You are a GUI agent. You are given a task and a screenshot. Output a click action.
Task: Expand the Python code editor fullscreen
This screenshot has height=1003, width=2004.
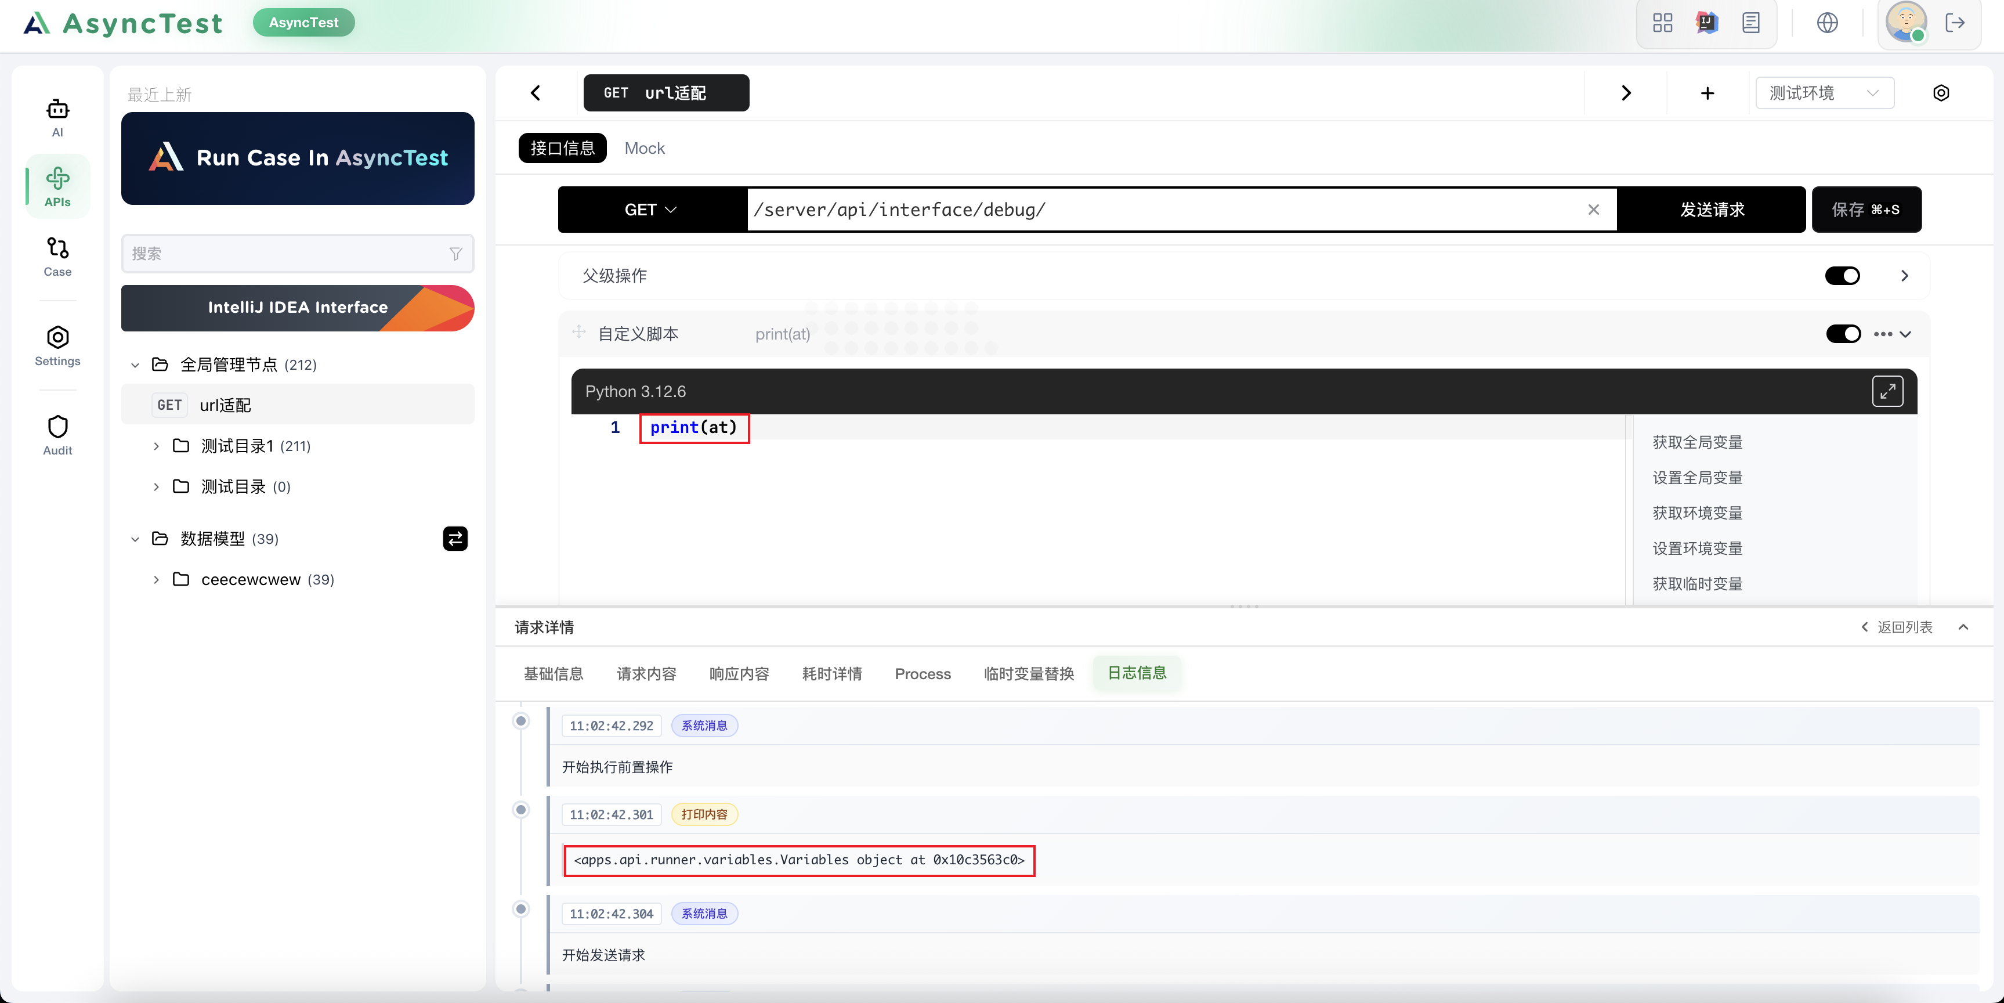tap(1887, 391)
